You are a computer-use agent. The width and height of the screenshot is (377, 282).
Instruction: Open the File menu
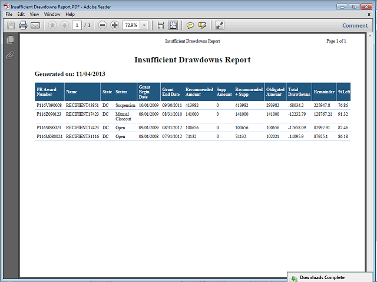coord(9,14)
